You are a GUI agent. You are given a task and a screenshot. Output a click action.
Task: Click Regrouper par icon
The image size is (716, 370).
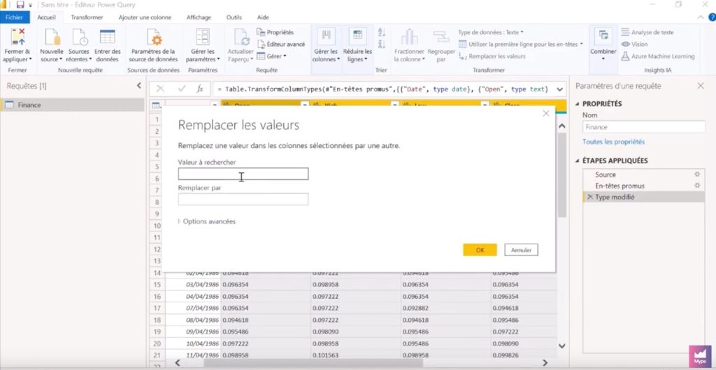[x=441, y=37]
